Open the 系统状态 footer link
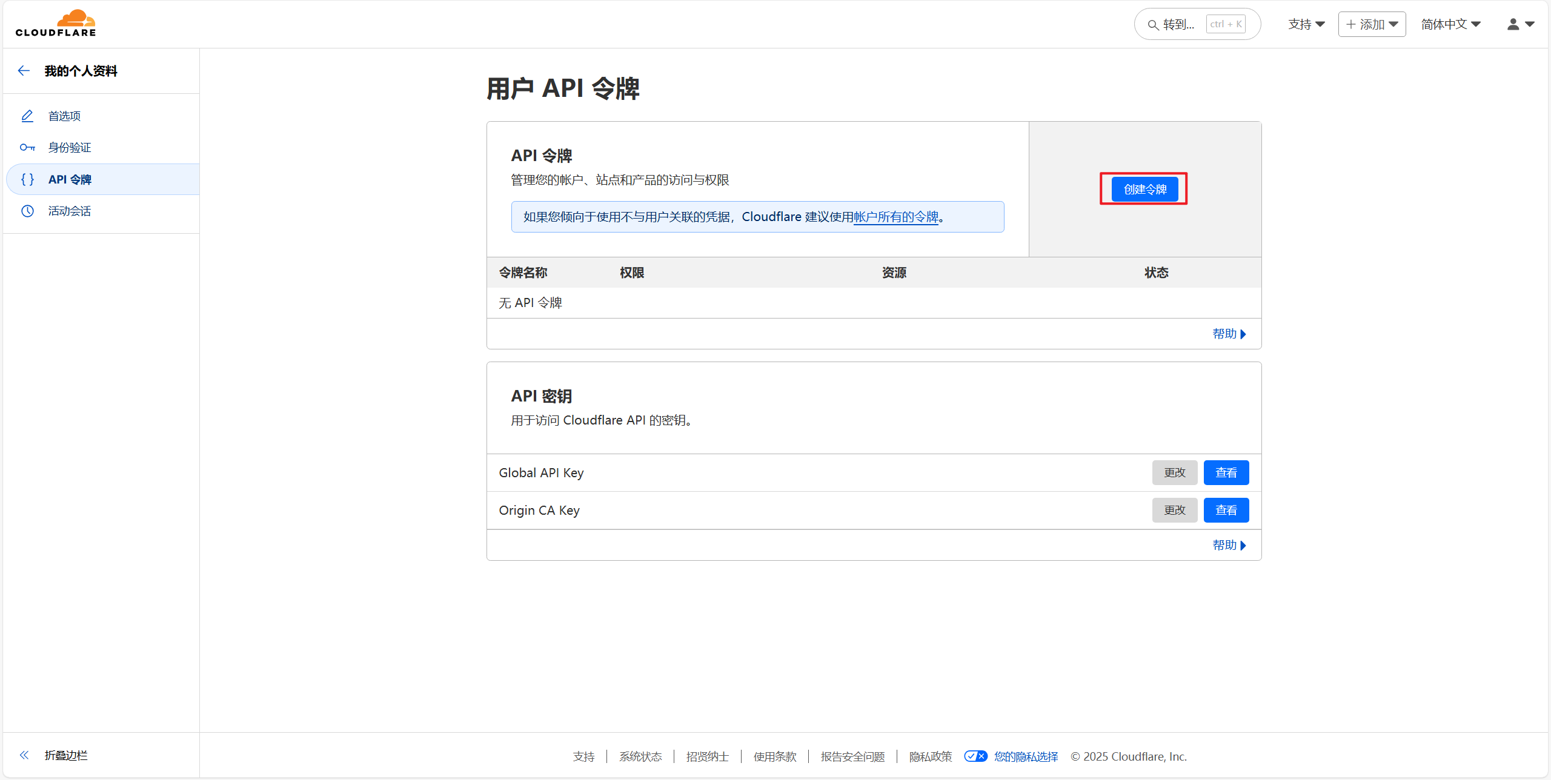The width and height of the screenshot is (1551, 780). coord(640,756)
